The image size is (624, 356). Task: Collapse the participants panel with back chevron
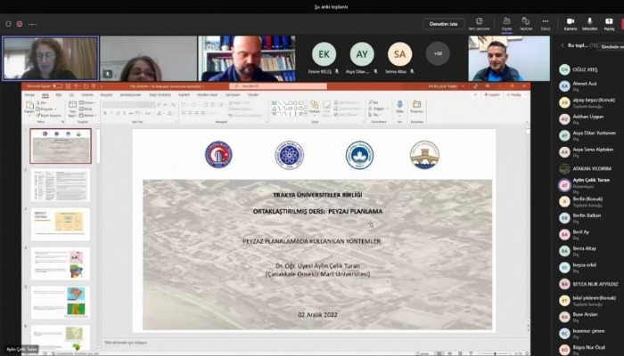tap(562, 45)
